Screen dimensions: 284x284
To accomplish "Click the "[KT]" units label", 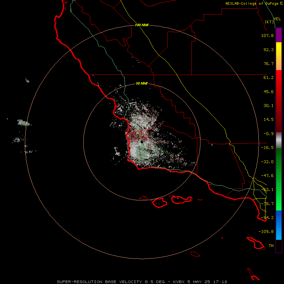I will 269,22.
